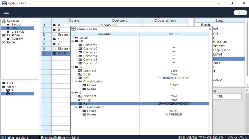249x139 pixels.
Task: Click Score value 0.9765625
Action: (x=174, y=115)
